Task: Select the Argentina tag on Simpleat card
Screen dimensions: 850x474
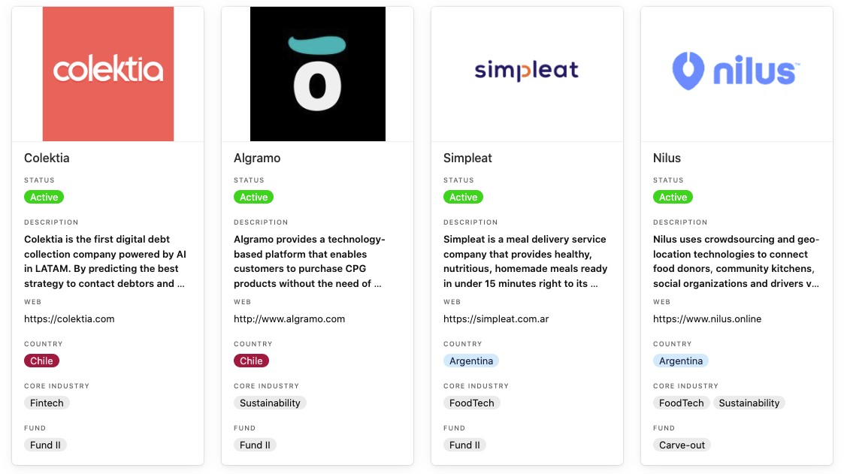Action: click(x=471, y=361)
